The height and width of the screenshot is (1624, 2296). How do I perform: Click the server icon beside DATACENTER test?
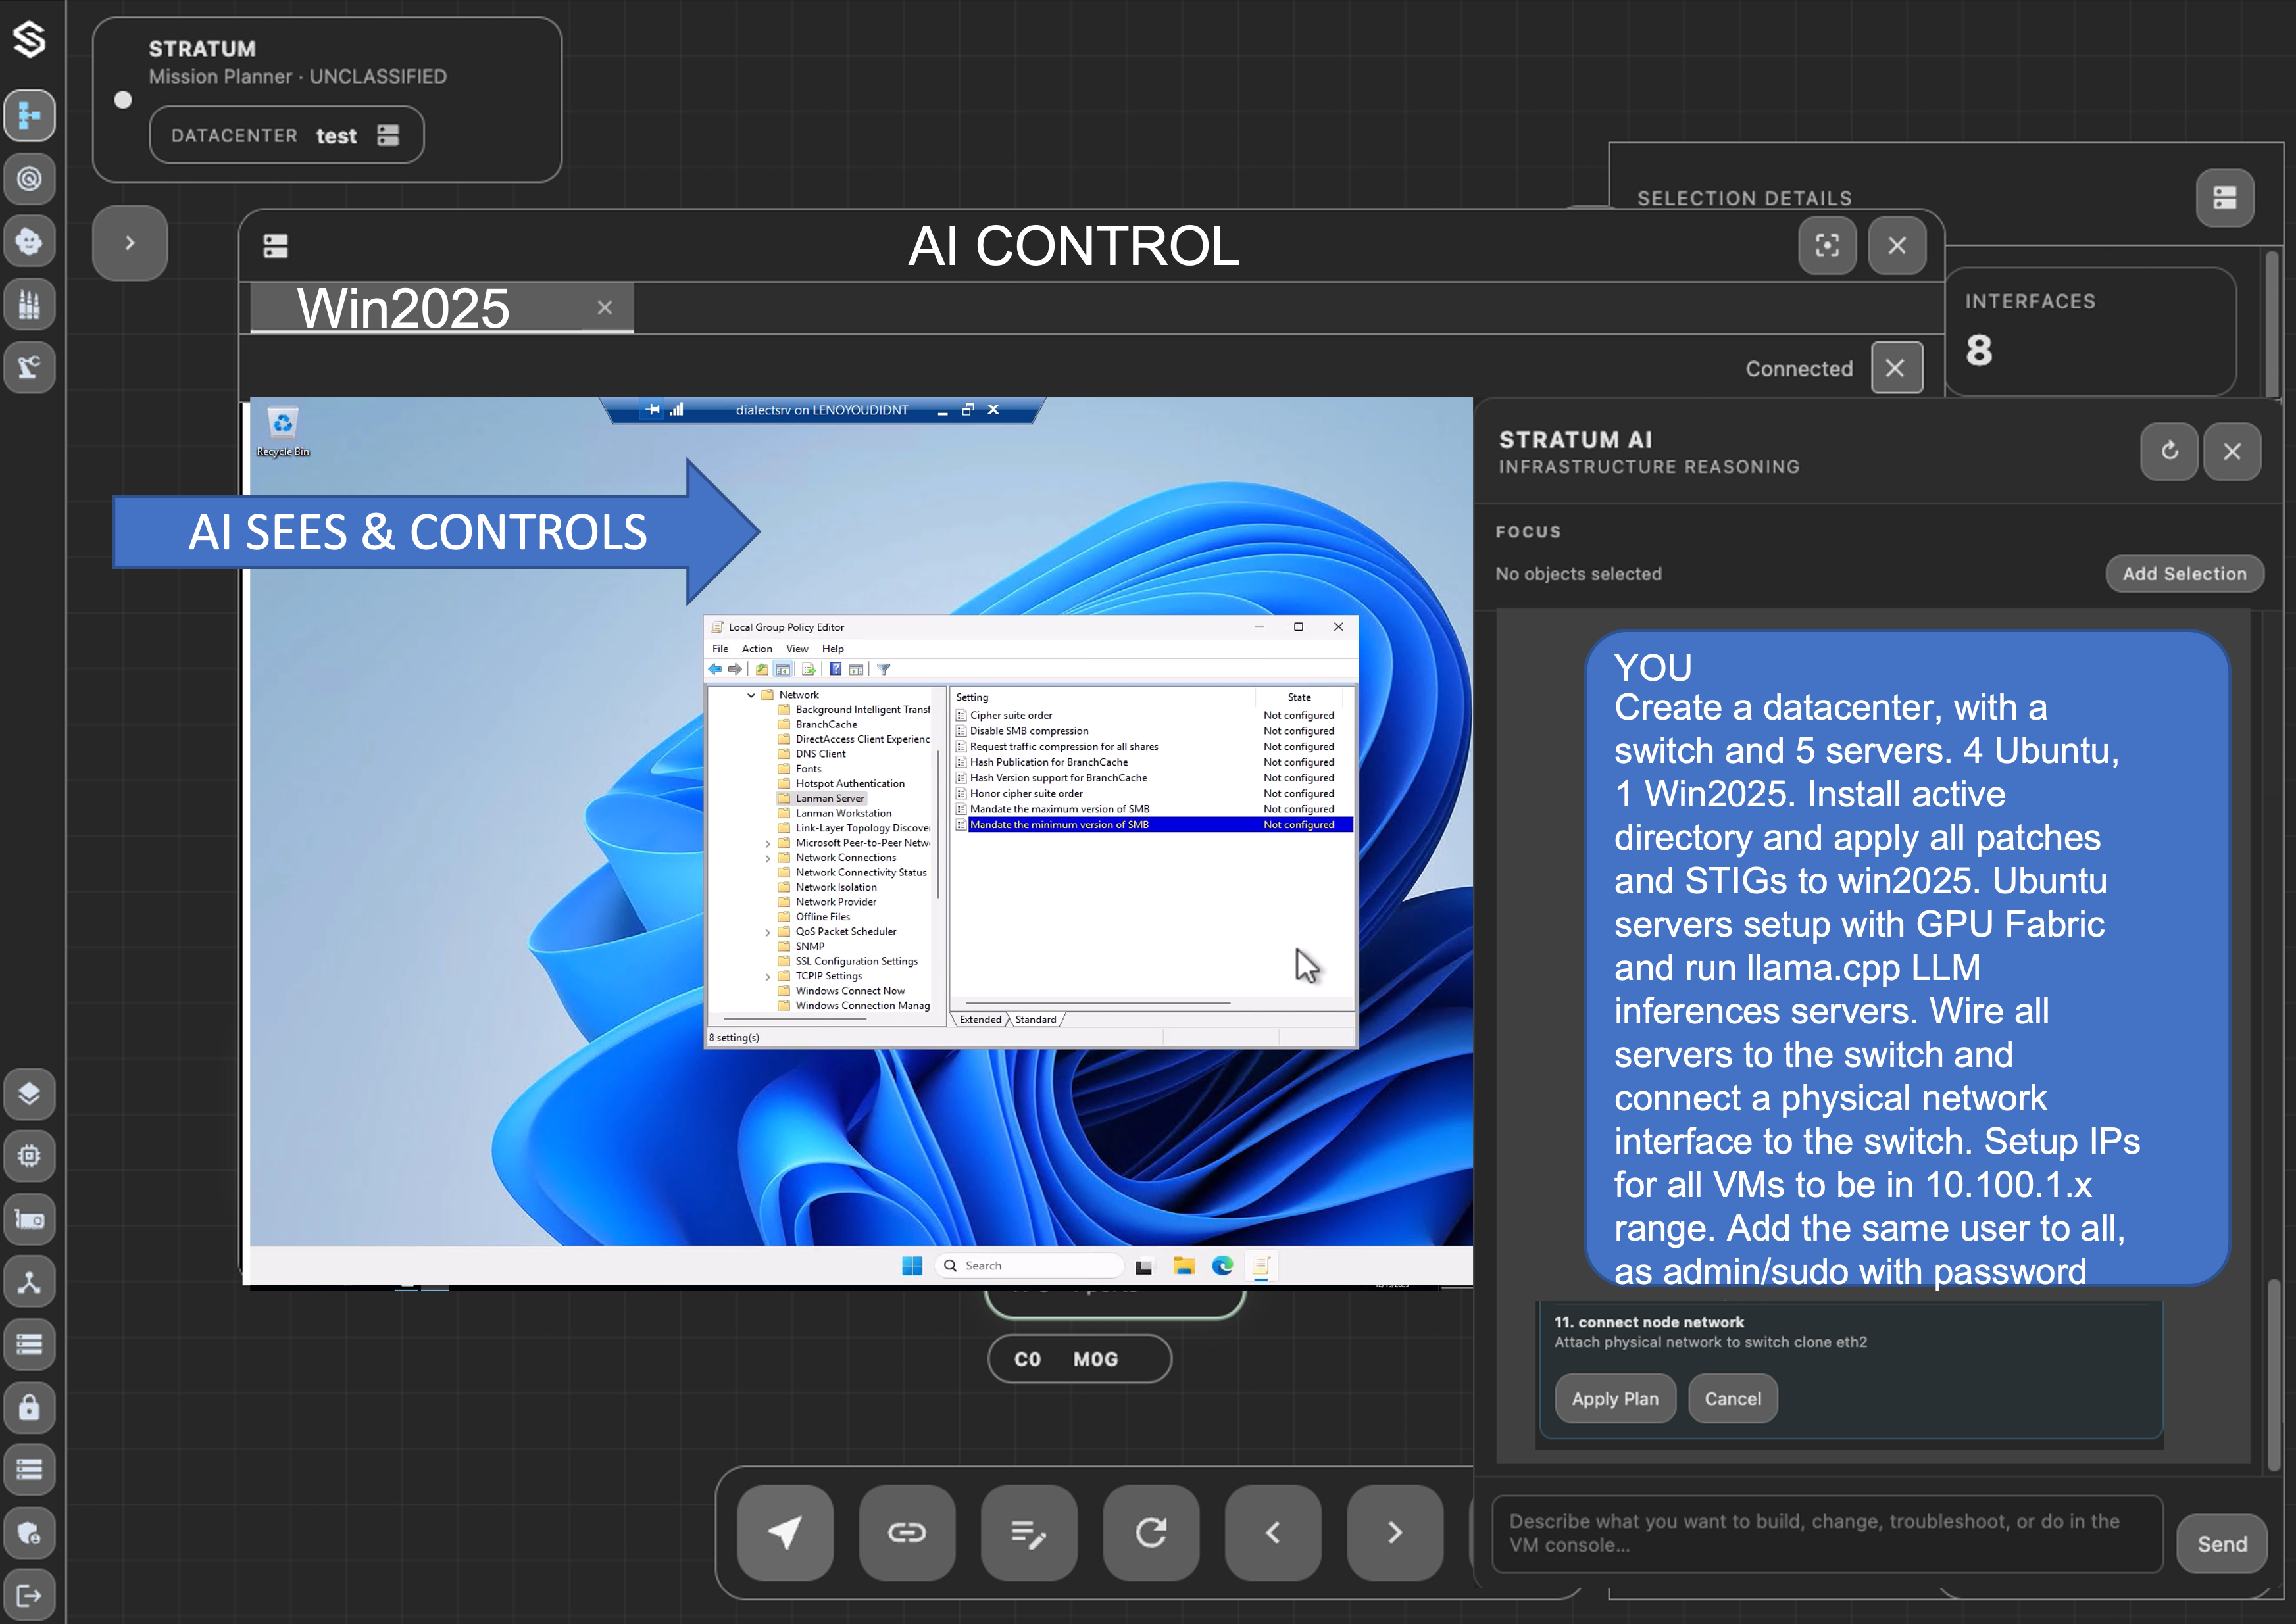[x=388, y=135]
